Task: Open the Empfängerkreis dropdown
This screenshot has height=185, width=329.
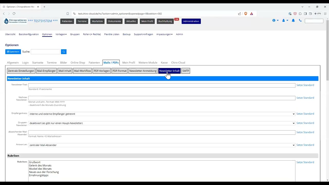Action: (162, 114)
